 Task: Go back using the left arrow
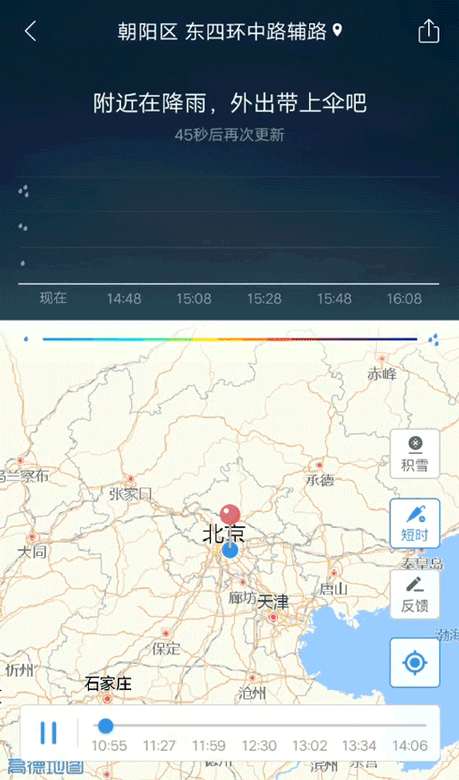click(x=30, y=31)
